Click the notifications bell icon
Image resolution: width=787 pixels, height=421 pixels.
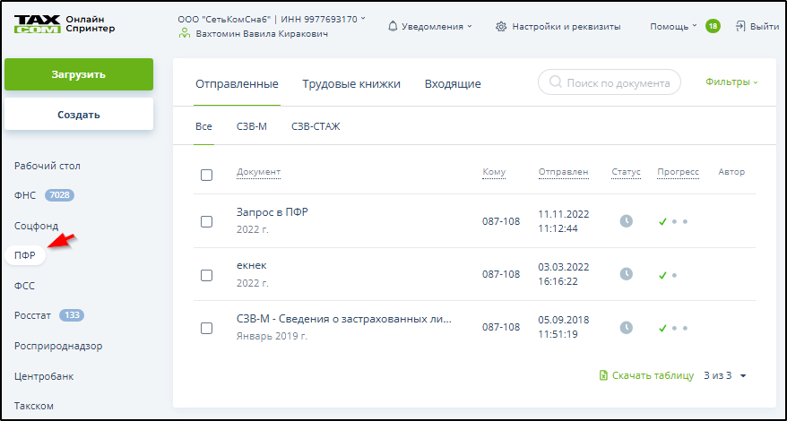point(393,26)
